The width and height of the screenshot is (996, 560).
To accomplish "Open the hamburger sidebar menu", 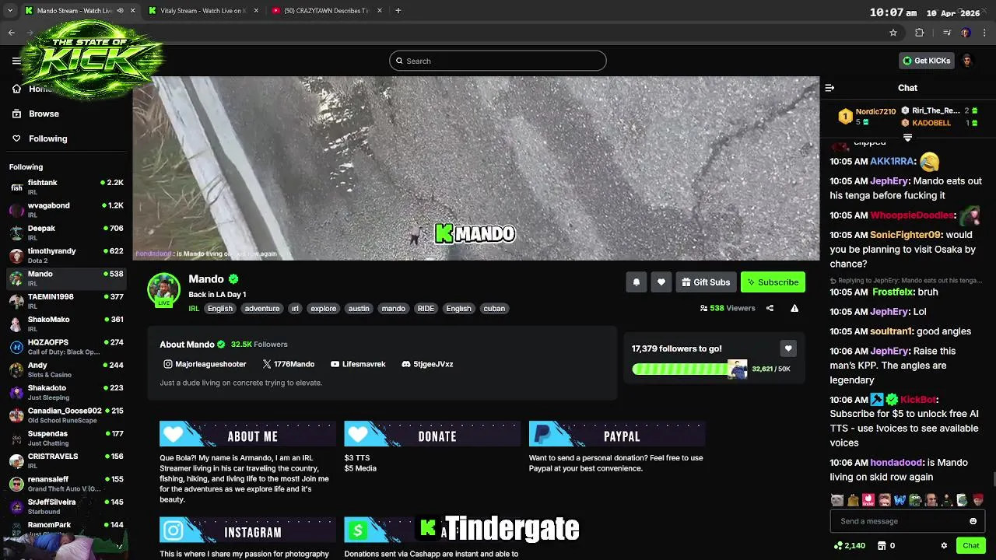I will pyautogui.click(x=16, y=61).
